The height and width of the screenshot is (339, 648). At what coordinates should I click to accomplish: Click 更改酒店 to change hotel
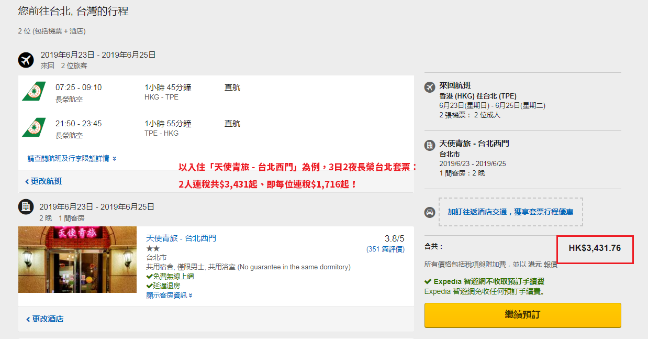click(x=44, y=319)
